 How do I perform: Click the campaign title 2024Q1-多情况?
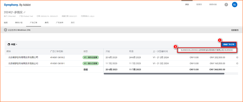(x=13, y=12)
